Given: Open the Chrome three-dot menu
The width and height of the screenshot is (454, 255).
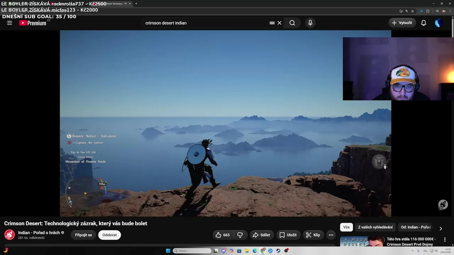Looking at the screenshot, I should [450, 11].
